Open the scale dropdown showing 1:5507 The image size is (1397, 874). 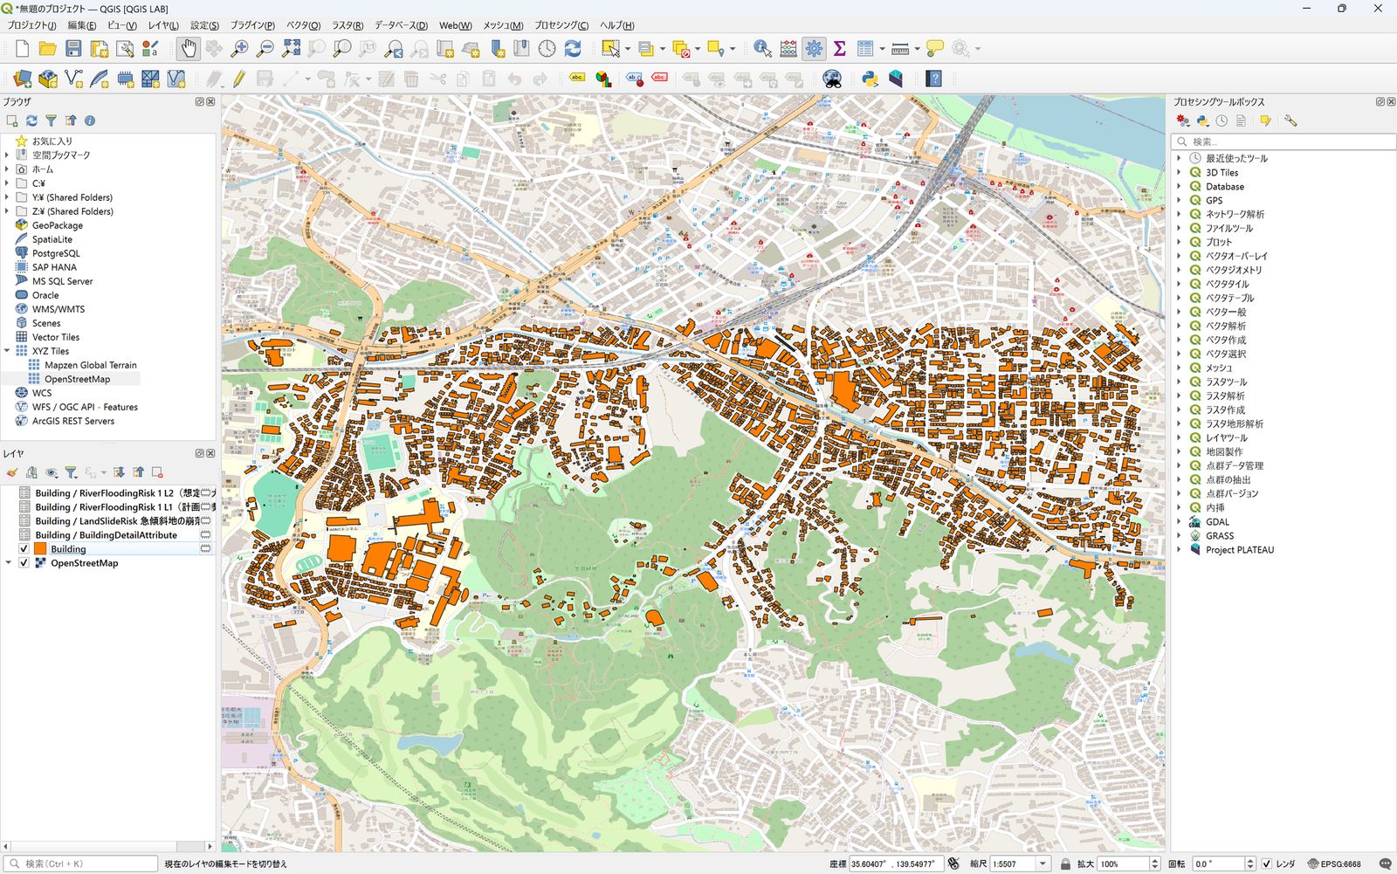click(x=1043, y=864)
